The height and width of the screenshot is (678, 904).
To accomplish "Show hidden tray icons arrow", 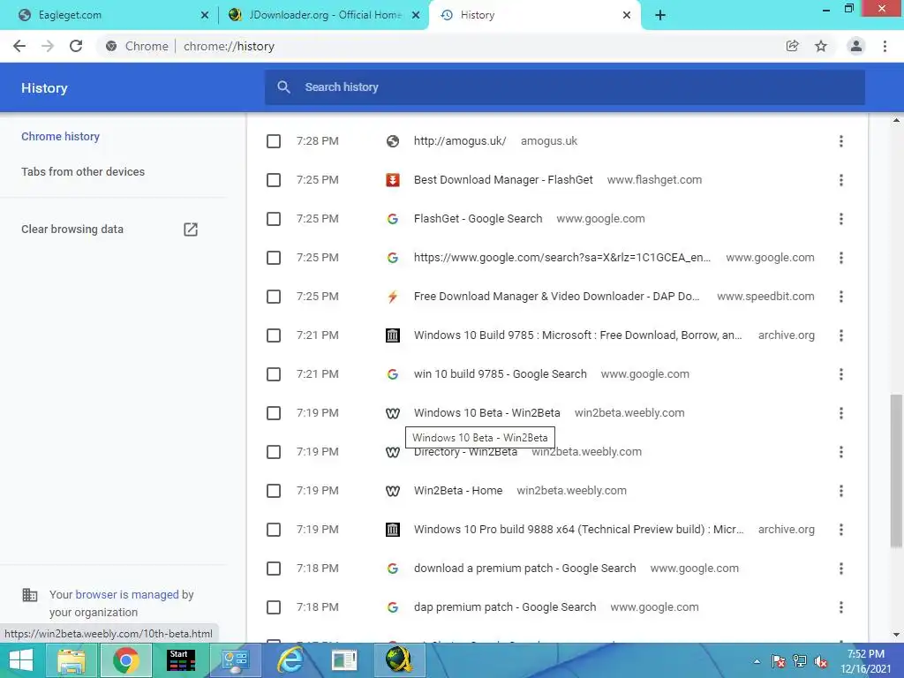I will [x=757, y=661].
